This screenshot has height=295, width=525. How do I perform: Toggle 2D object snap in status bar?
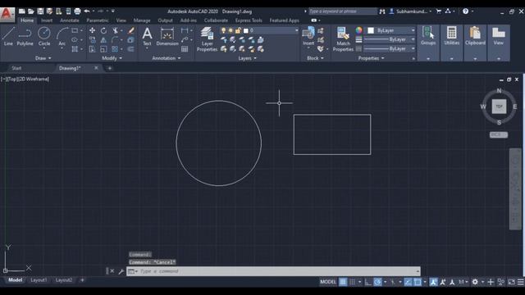point(418,282)
